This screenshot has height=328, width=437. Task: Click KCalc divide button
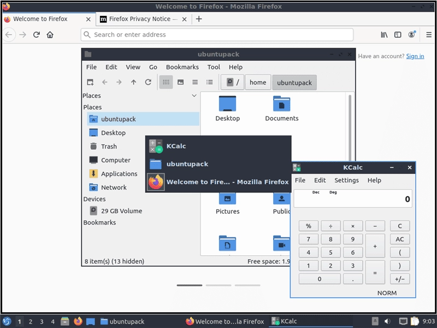(330, 226)
